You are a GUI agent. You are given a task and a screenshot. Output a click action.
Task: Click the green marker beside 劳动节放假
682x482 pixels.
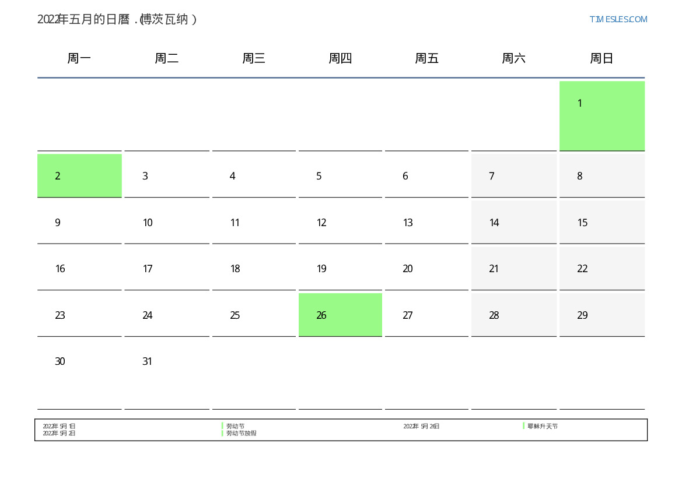(222, 433)
